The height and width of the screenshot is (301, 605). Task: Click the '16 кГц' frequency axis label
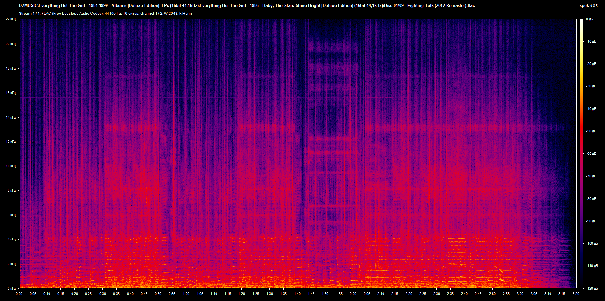(x=11, y=93)
